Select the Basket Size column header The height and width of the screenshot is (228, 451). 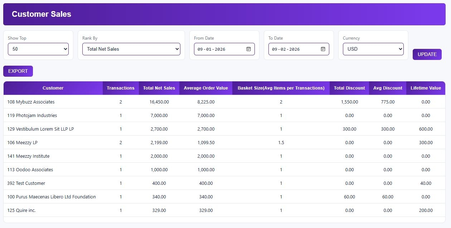click(x=281, y=88)
